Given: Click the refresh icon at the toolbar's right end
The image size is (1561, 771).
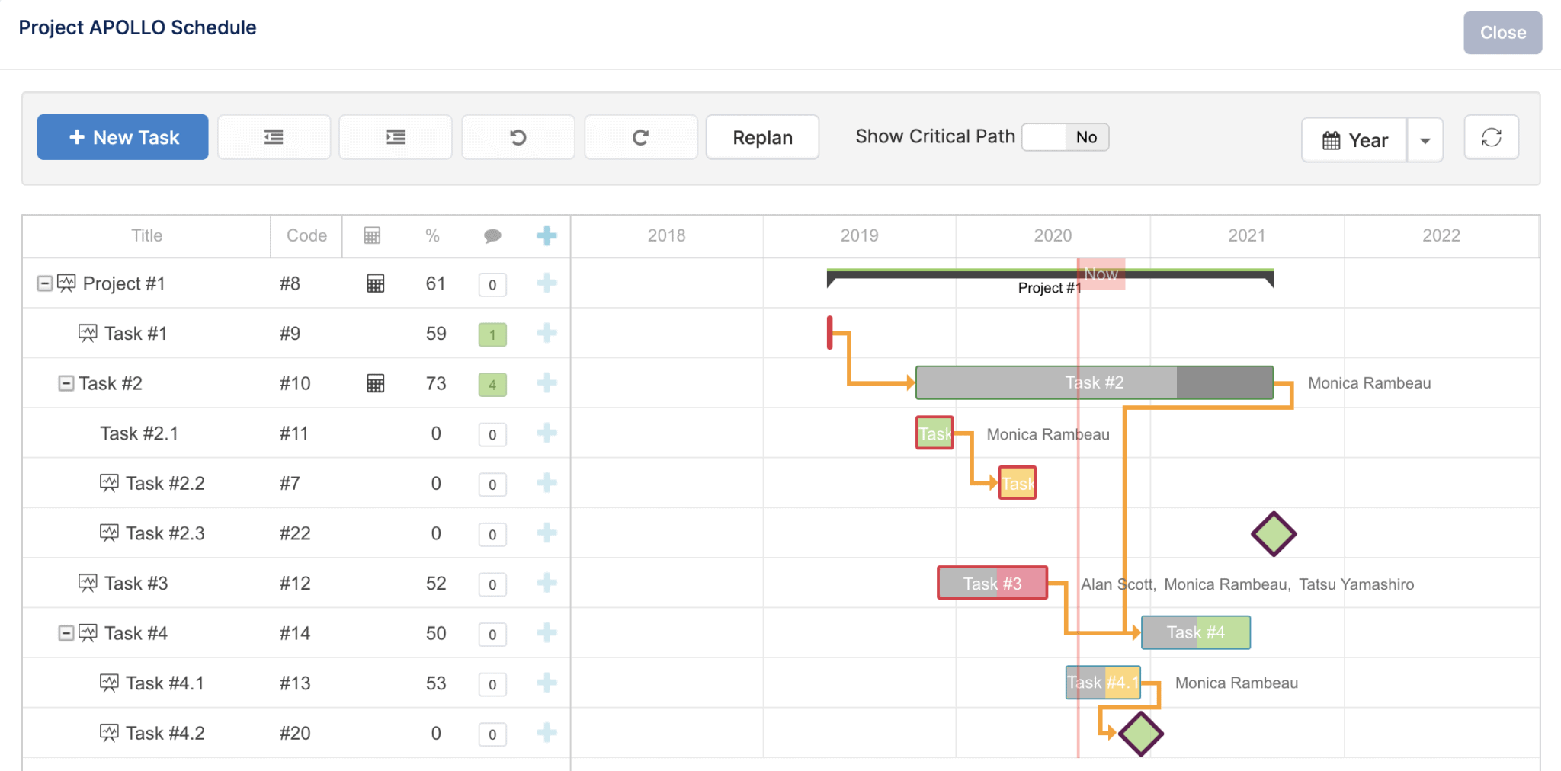Looking at the screenshot, I should (x=1491, y=137).
